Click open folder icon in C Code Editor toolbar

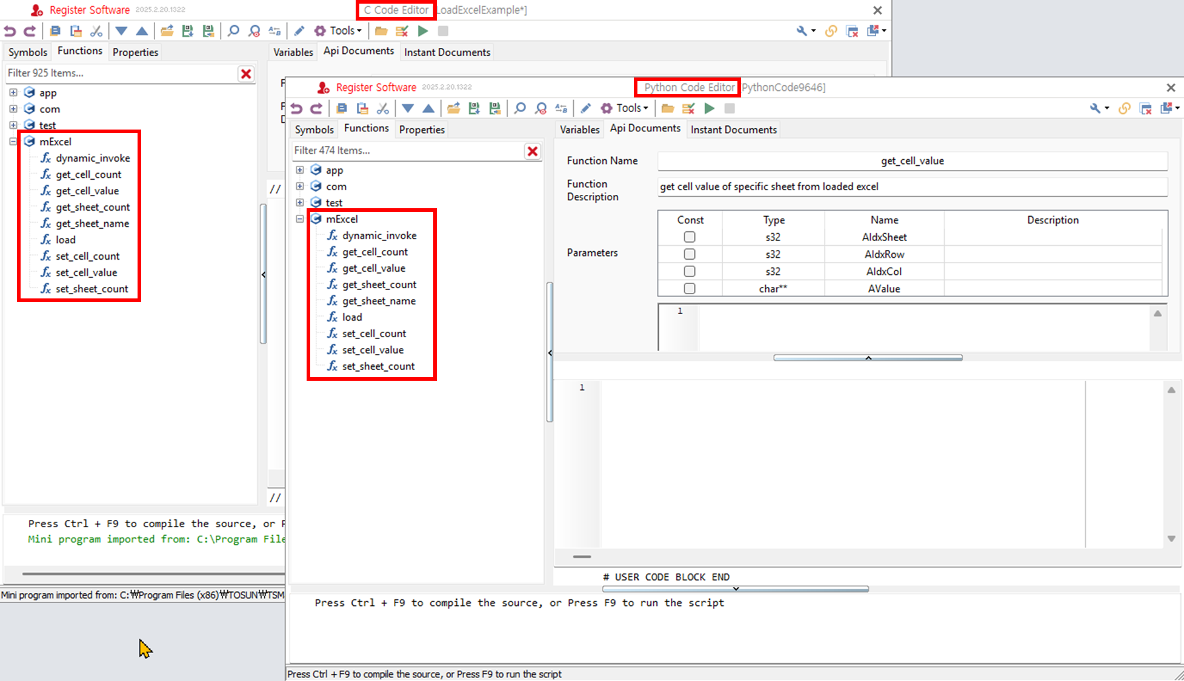pyautogui.click(x=381, y=31)
